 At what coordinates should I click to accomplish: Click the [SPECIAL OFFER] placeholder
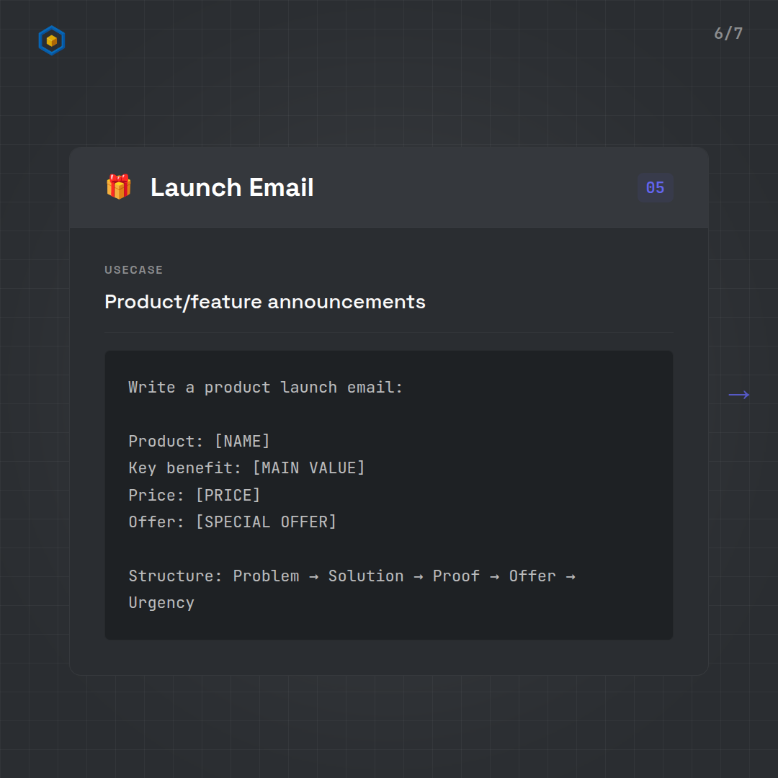coord(266,522)
